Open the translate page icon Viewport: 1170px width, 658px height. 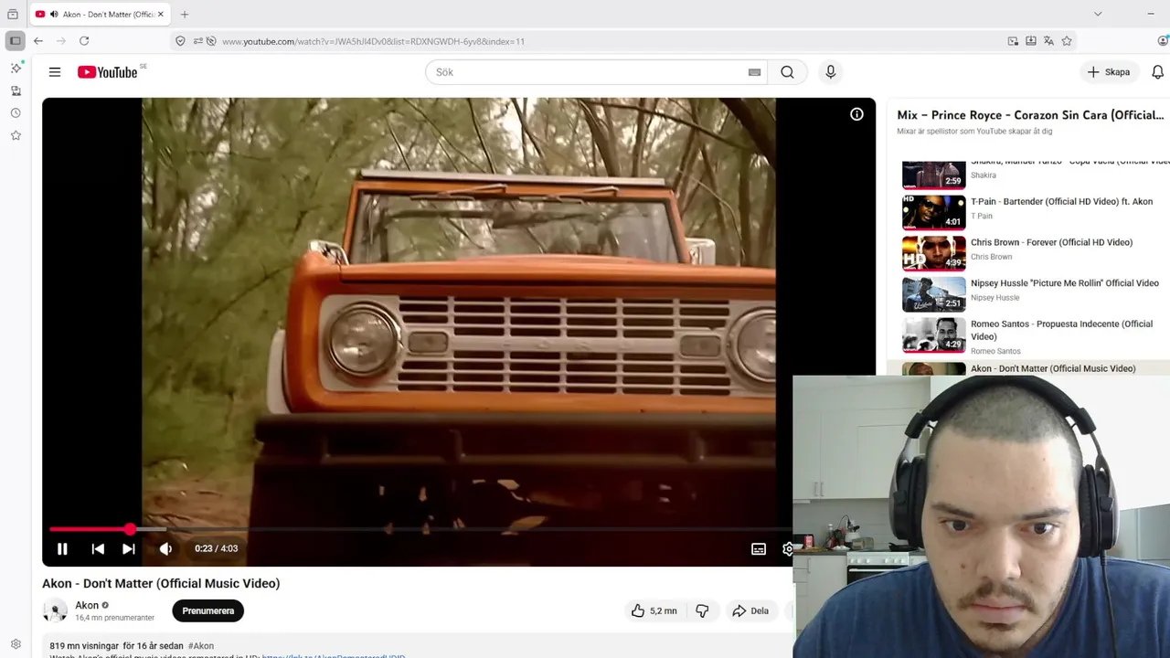[1048, 41]
